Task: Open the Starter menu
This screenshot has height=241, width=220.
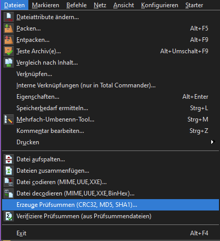Action: point(194,5)
